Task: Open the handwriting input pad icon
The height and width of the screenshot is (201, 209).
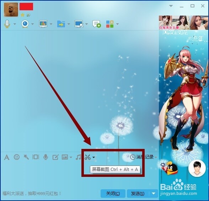Action: 55,157
